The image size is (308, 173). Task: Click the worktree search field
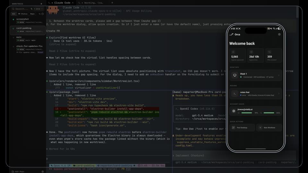pyautogui.click(x=20, y=9)
